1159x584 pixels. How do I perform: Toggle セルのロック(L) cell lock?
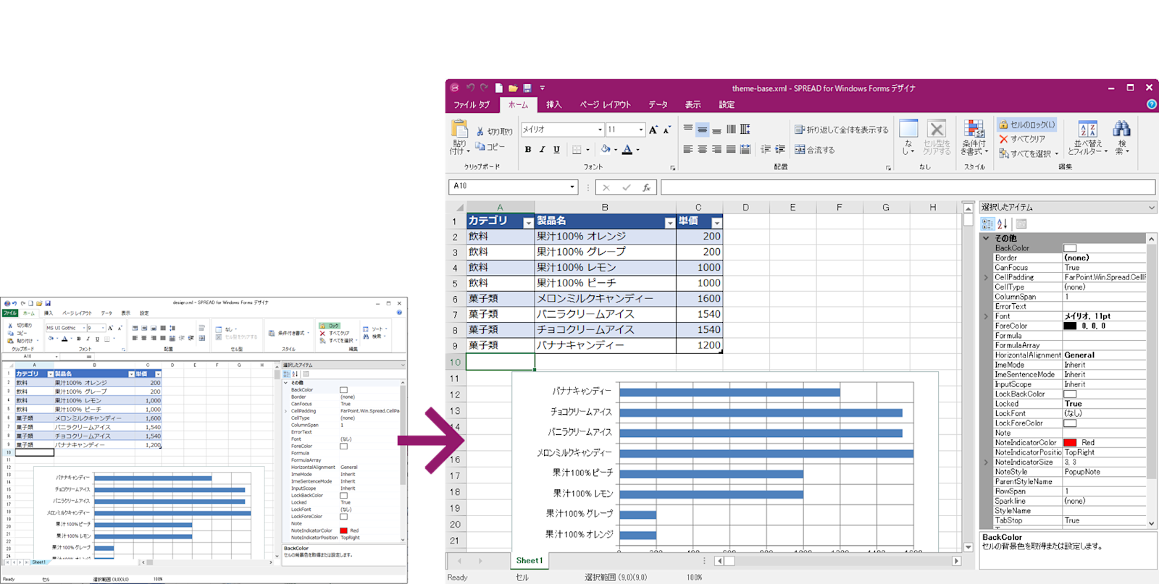tap(1026, 124)
